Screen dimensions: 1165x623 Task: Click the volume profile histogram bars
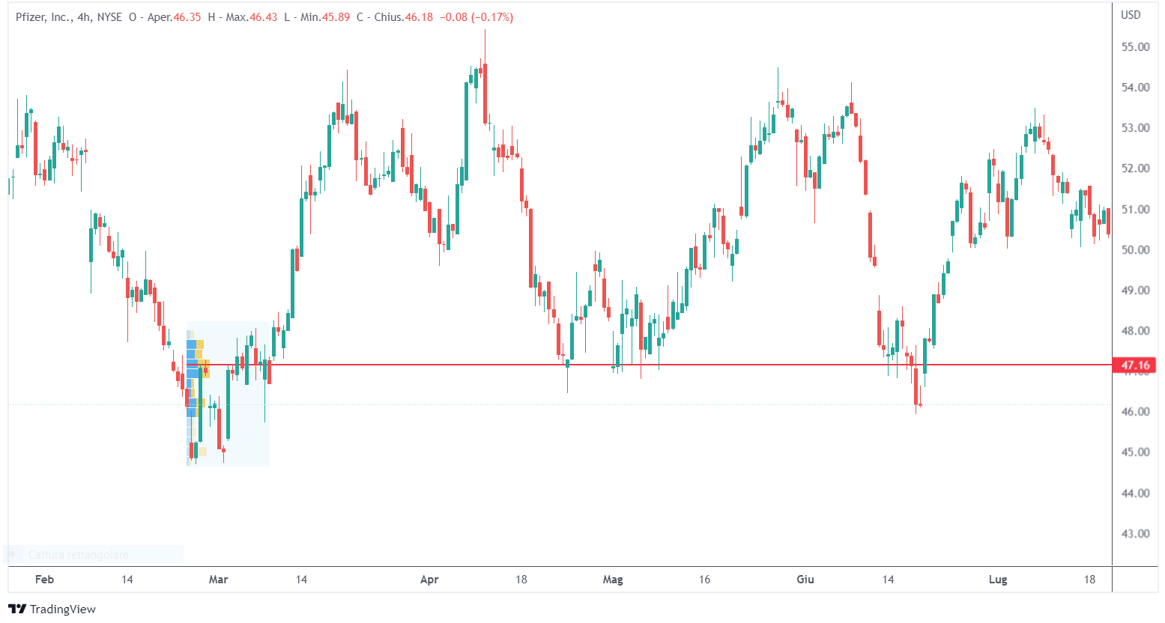click(x=195, y=367)
